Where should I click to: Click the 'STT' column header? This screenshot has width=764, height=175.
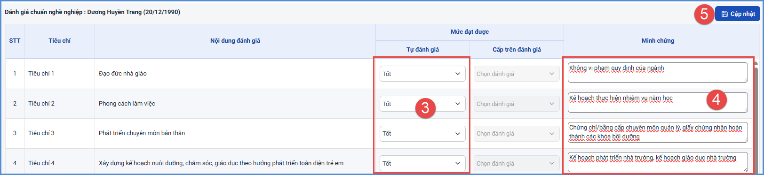(15, 41)
